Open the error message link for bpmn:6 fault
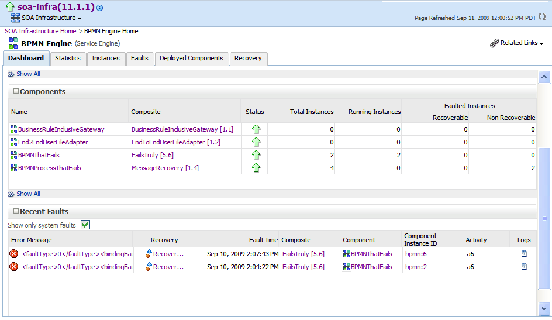The image size is (552, 320). [78, 254]
